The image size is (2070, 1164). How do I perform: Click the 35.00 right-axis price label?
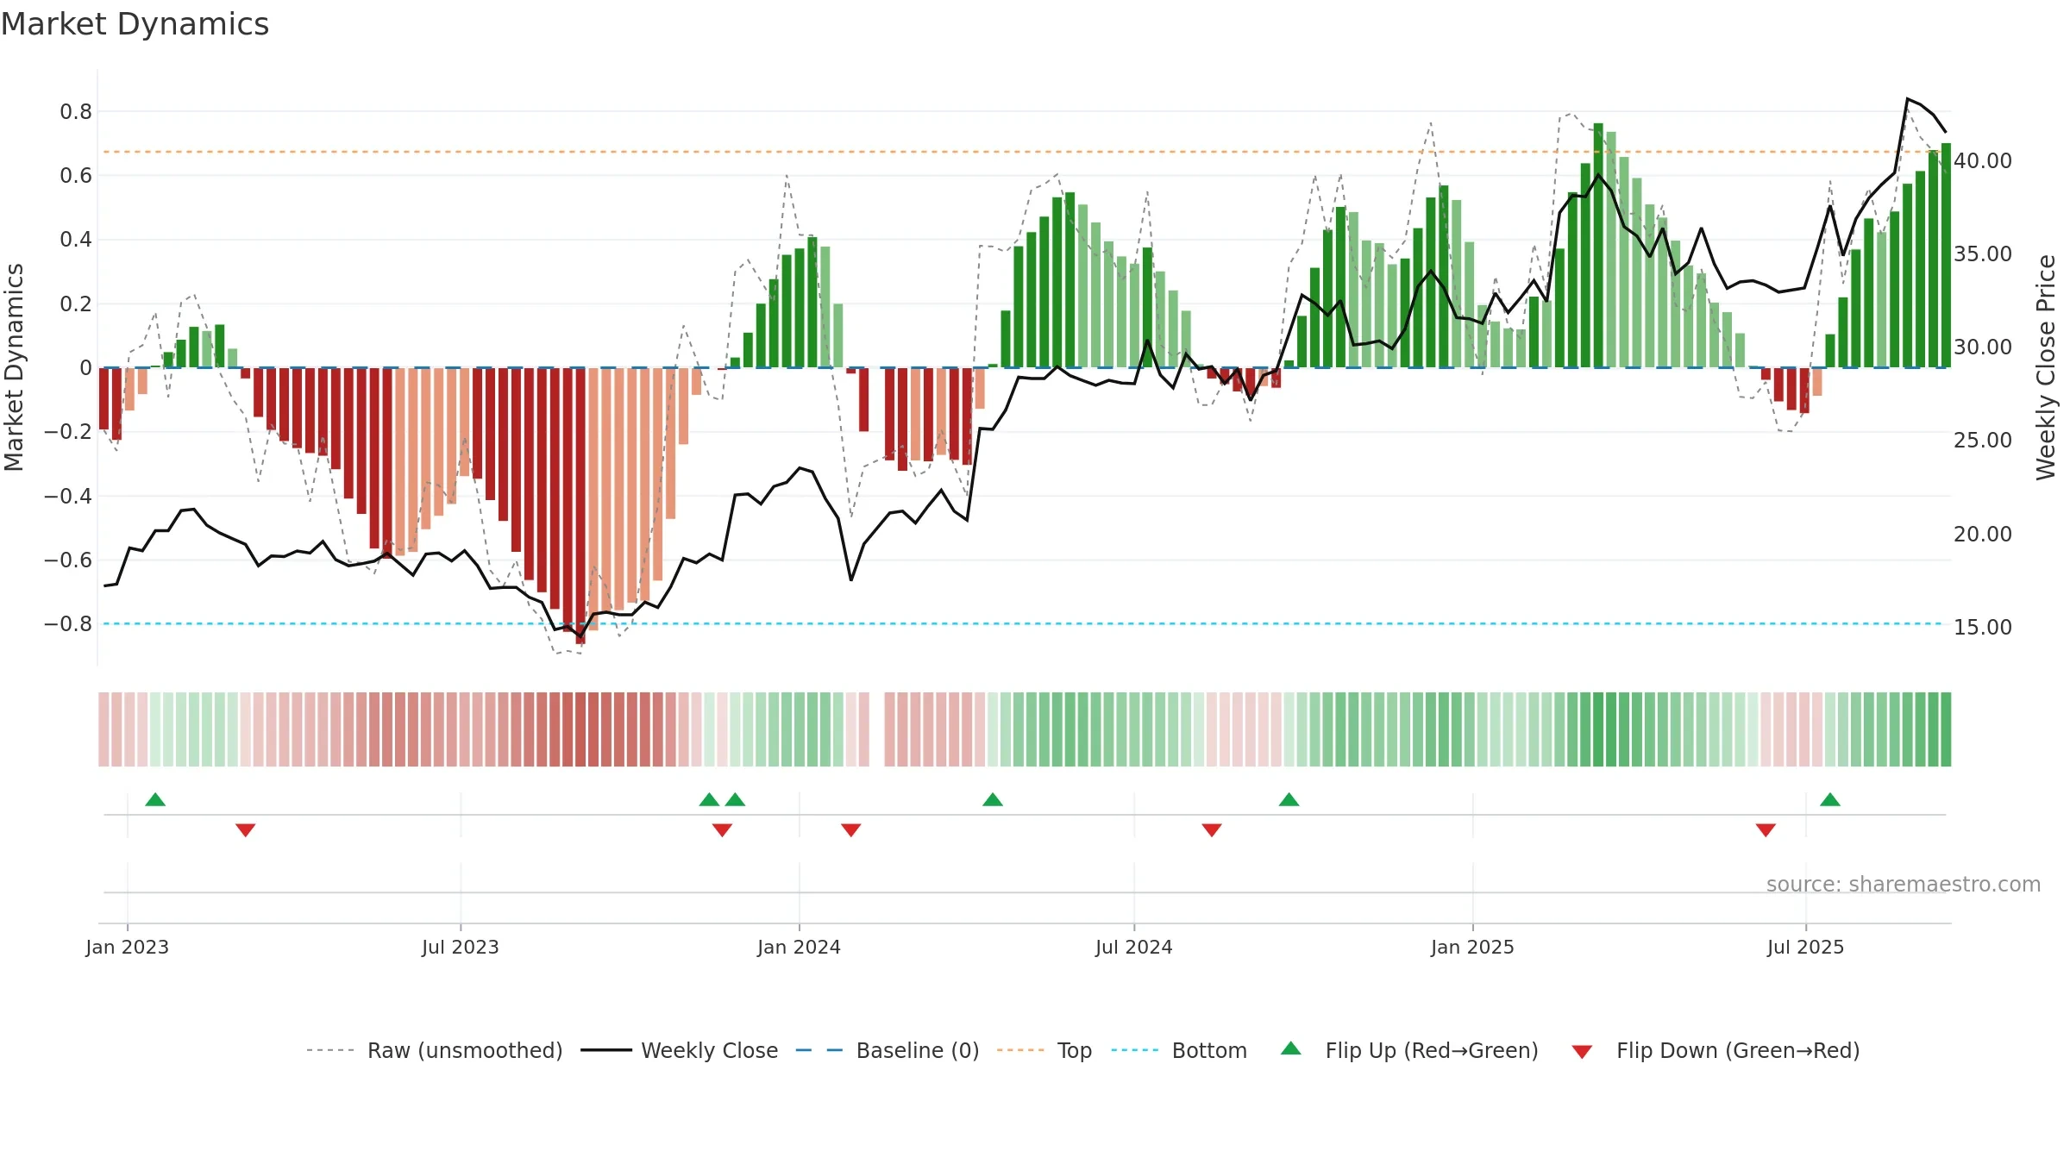(1983, 253)
